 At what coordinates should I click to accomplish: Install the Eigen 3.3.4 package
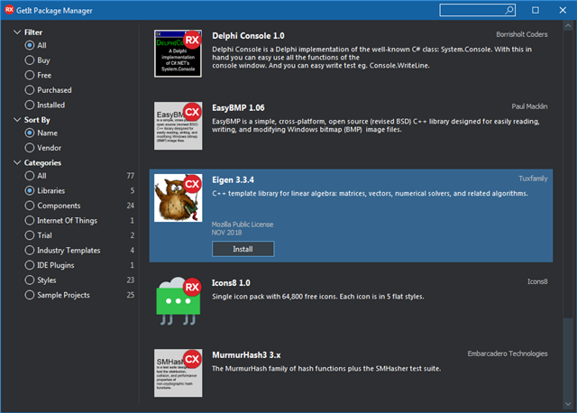pos(243,249)
